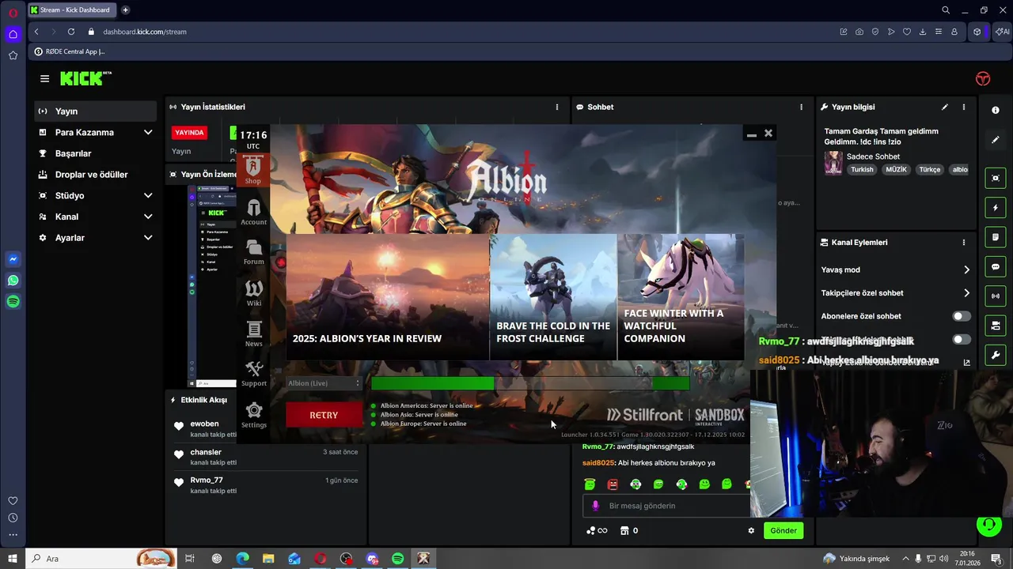Toggle Abonelere özel sohbet switch
The height and width of the screenshot is (569, 1013).
pos(961,316)
